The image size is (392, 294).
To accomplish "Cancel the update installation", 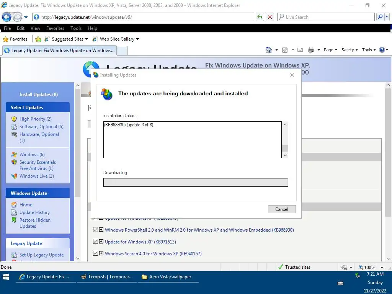I will pyautogui.click(x=282, y=209).
